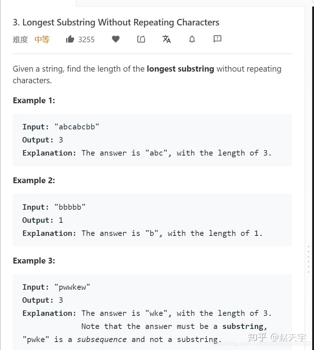The image size is (314, 350).
Task: Favorite the problem with the heart icon
Action: click(x=116, y=39)
